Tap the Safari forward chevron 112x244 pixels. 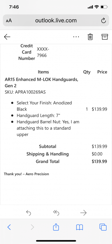click(x=32, y=227)
